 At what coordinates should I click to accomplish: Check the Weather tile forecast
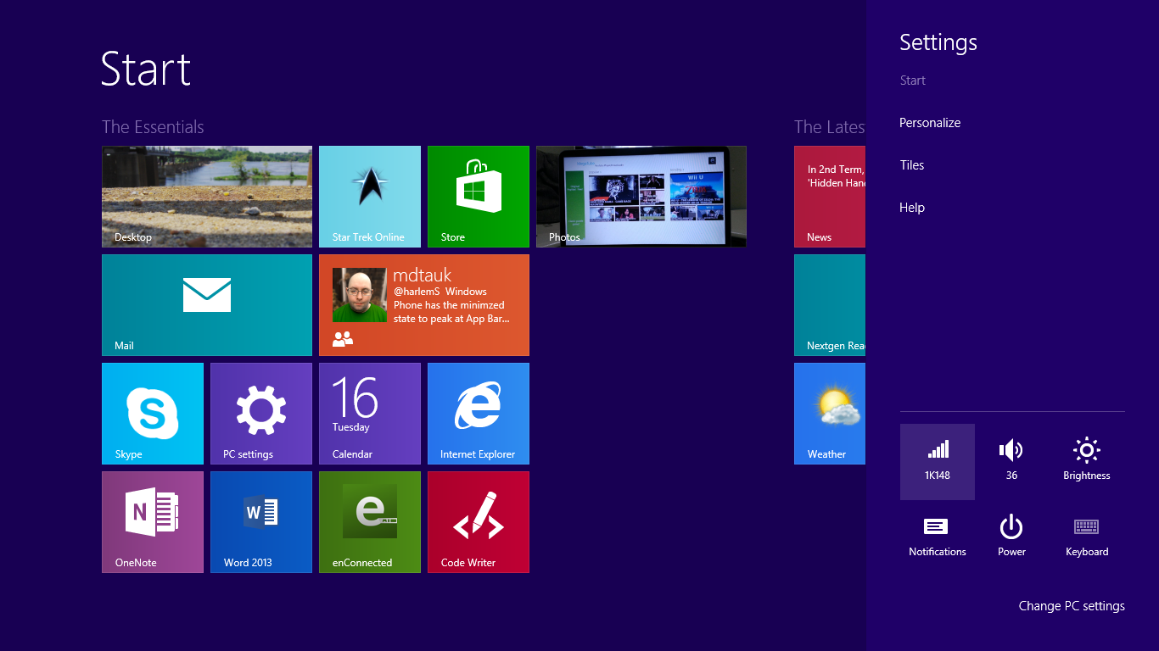pyautogui.click(x=829, y=414)
